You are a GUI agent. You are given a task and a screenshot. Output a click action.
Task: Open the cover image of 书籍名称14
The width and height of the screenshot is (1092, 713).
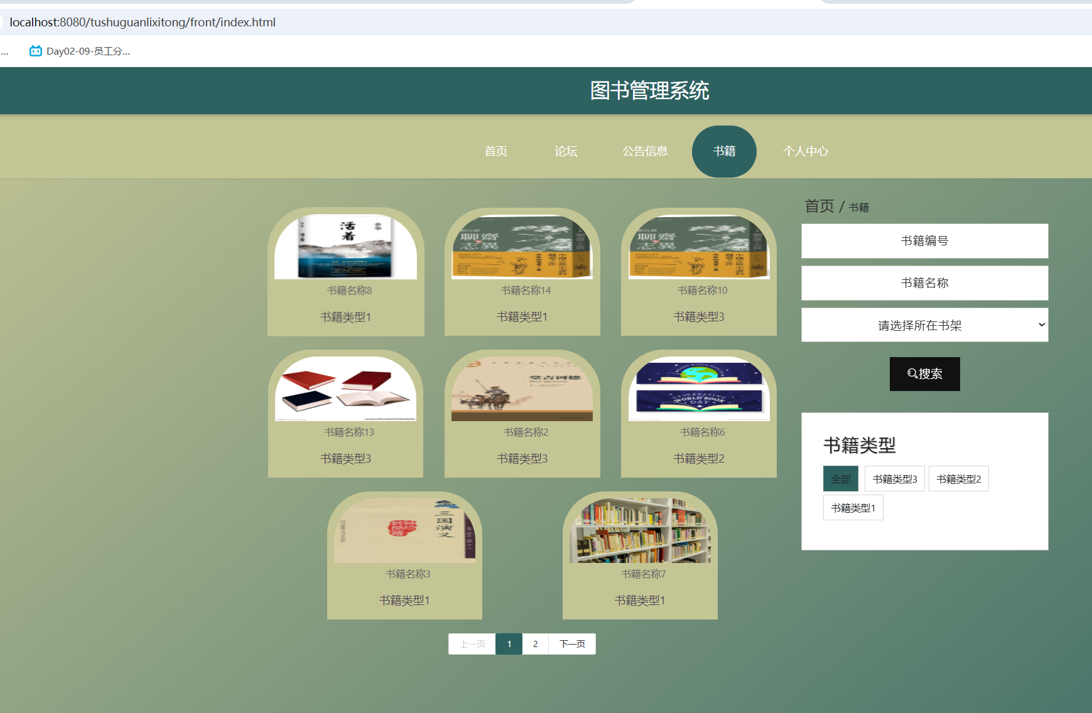(522, 247)
